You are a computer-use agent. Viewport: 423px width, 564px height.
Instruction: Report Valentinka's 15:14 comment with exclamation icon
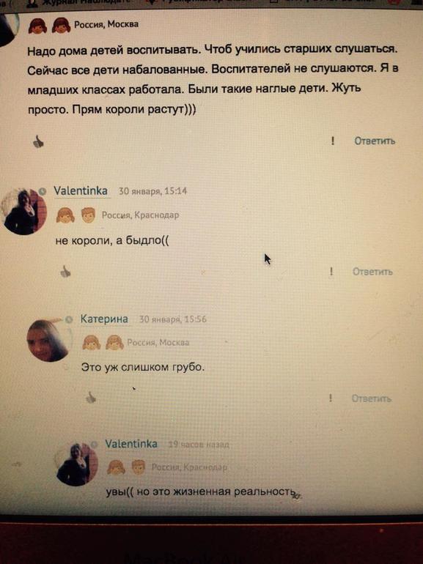click(331, 271)
